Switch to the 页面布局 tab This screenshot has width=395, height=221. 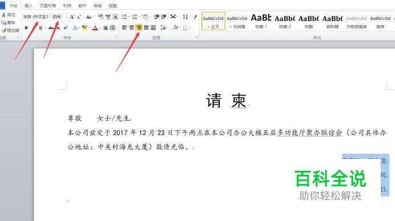[47, 6]
